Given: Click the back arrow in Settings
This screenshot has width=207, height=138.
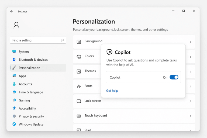Looking at the screenshot, I should pyautogui.click(x=11, y=11).
